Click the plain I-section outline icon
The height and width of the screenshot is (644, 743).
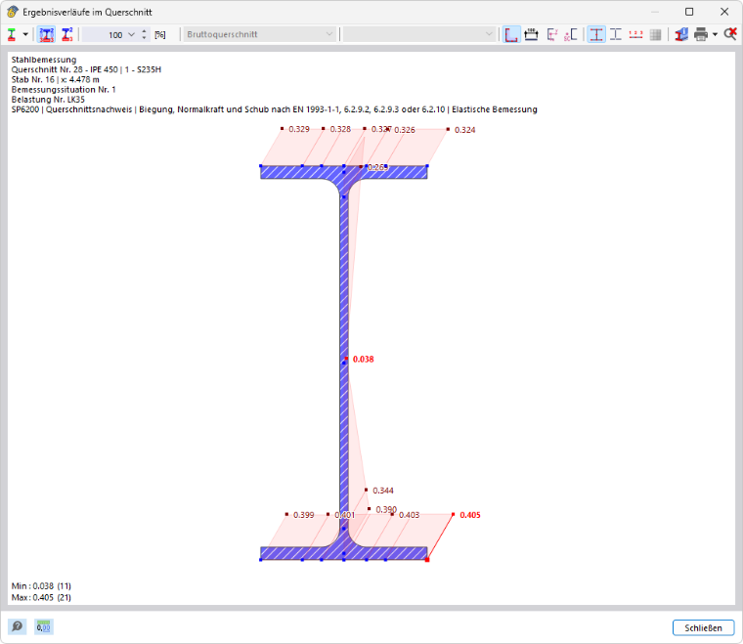[x=616, y=34]
